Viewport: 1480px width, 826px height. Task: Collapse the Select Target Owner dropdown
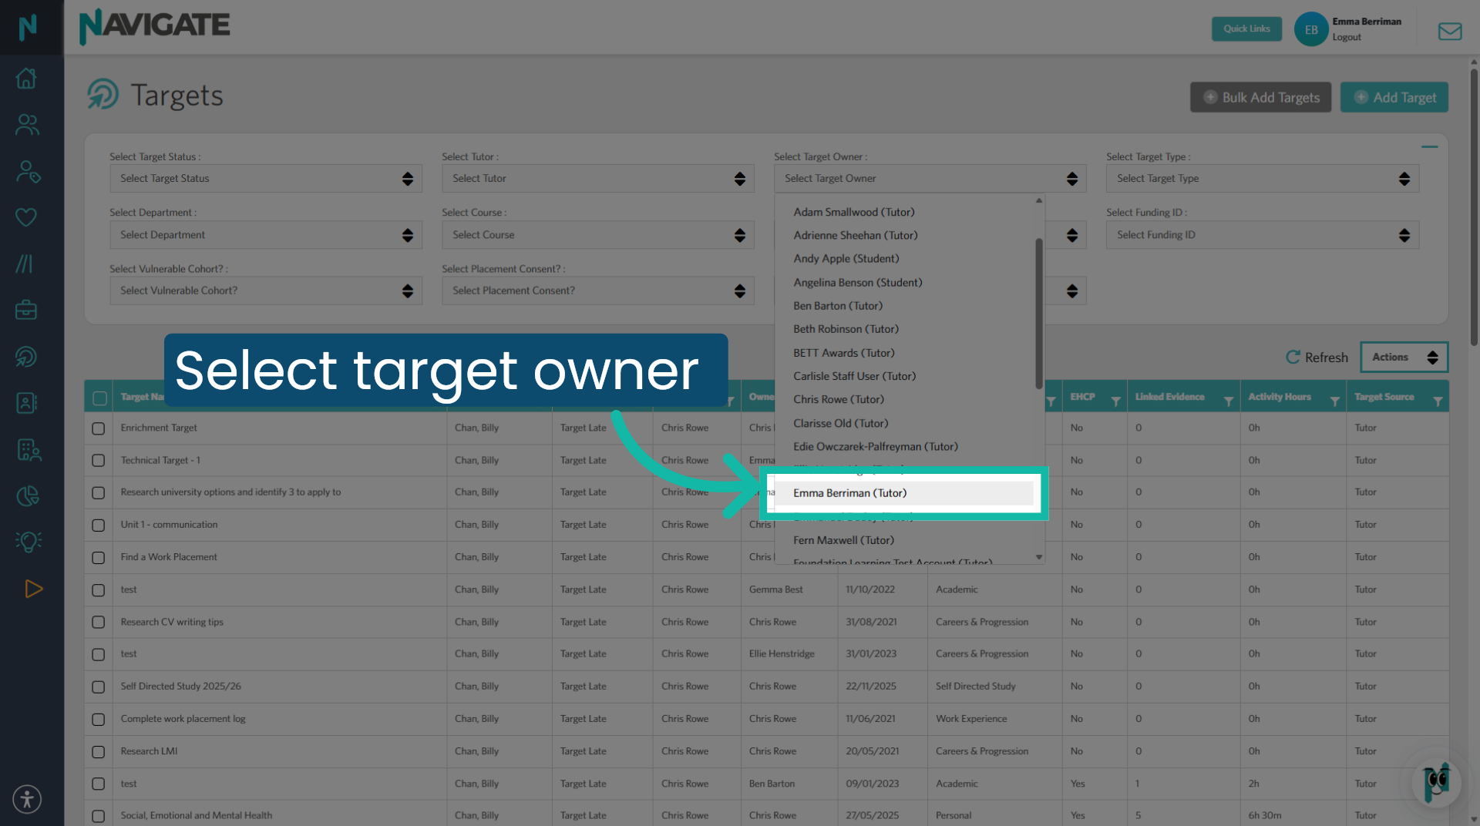[930, 179]
